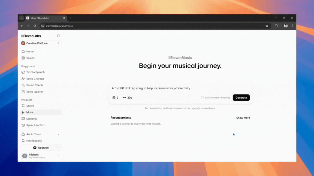This screenshot has width=314, height=176.
Task: Open Text to Speech page
Action: click(35, 72)
